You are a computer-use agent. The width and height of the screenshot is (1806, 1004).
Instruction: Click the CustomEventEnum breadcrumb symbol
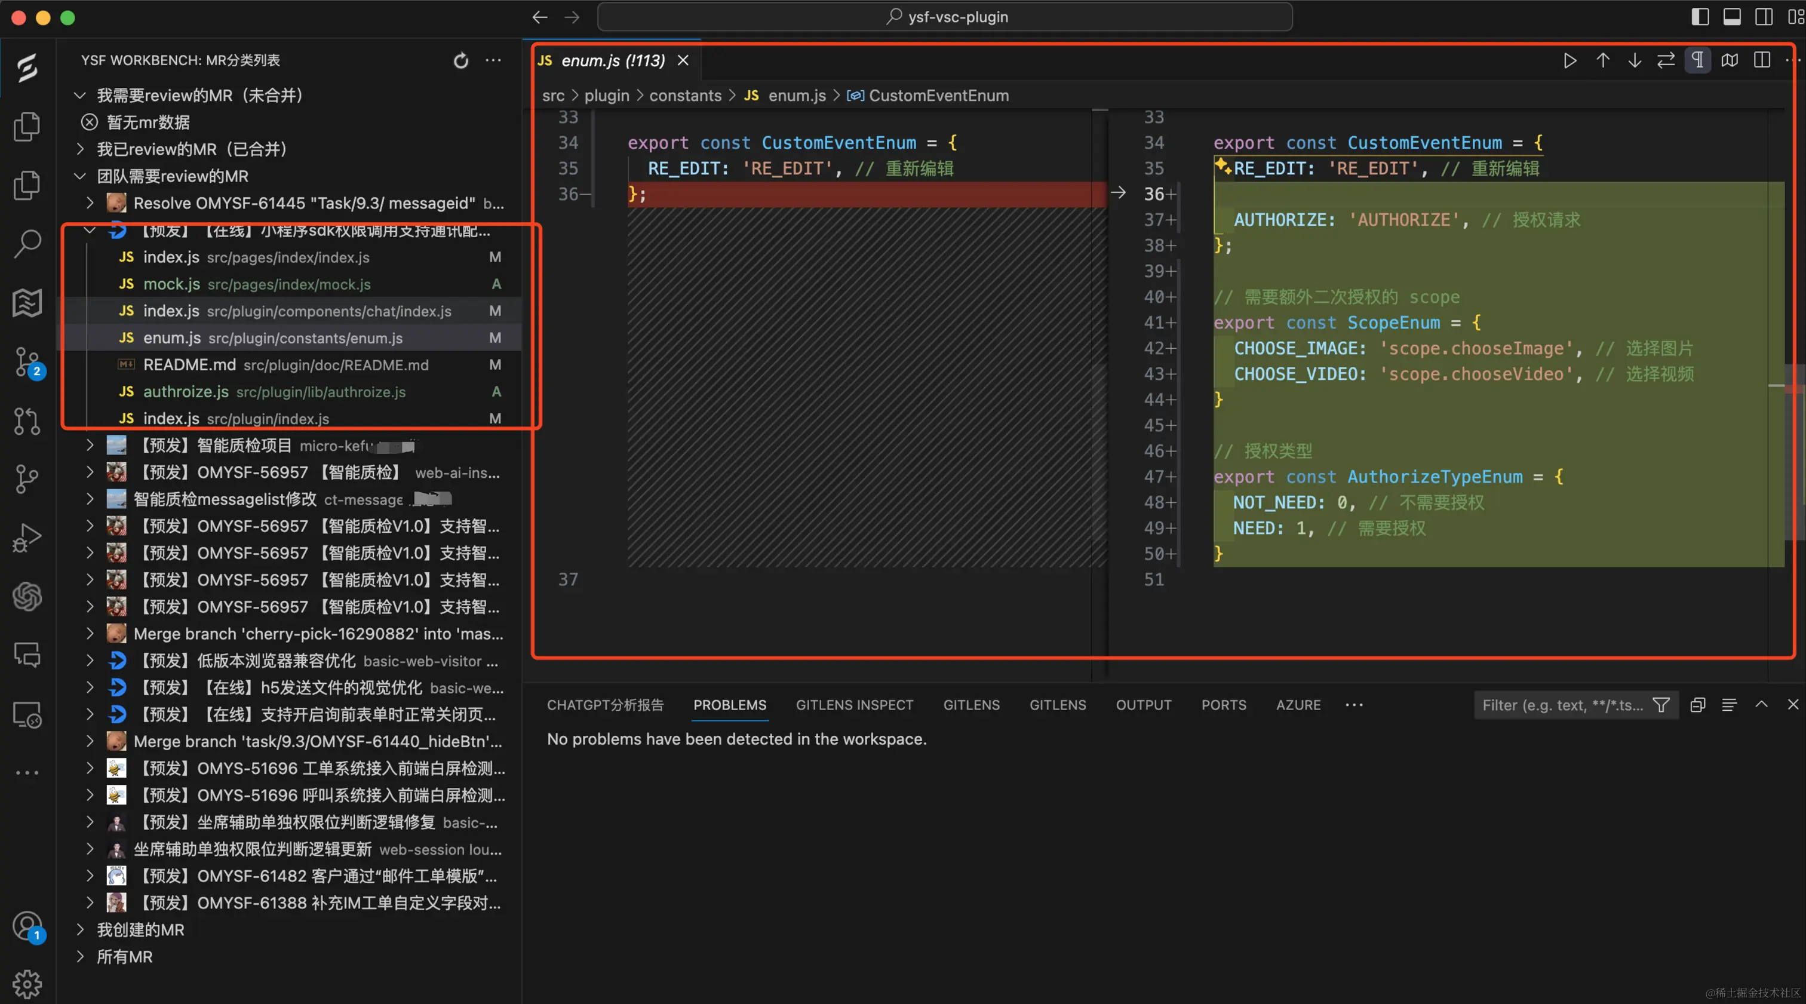pos(928,96)
